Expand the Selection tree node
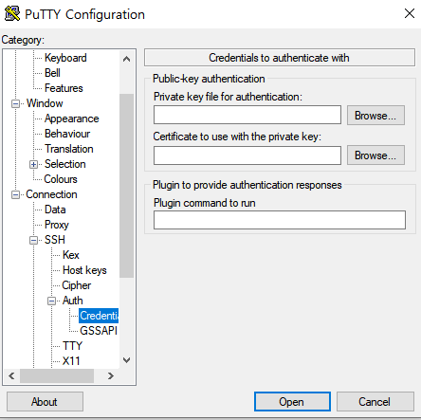 point(33,164)
